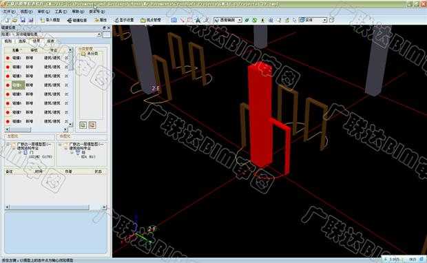Click the walking person navigation icon
This screenshot has width=427, height=263.
[263, 20]
